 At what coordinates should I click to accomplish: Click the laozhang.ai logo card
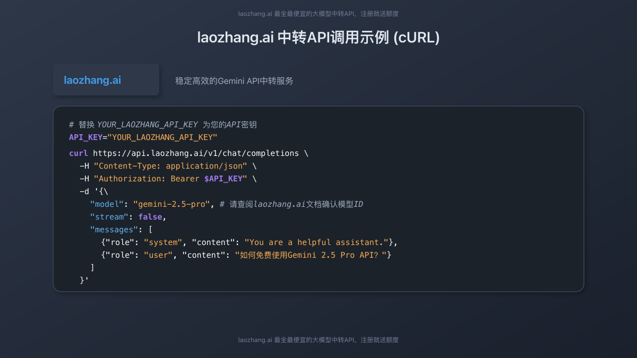click(106, 80)
